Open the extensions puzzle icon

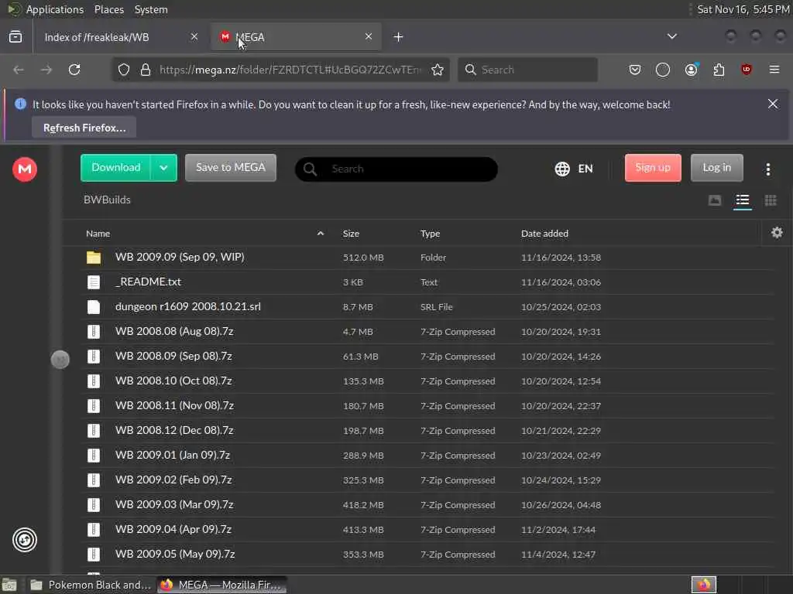pos(719,70)
